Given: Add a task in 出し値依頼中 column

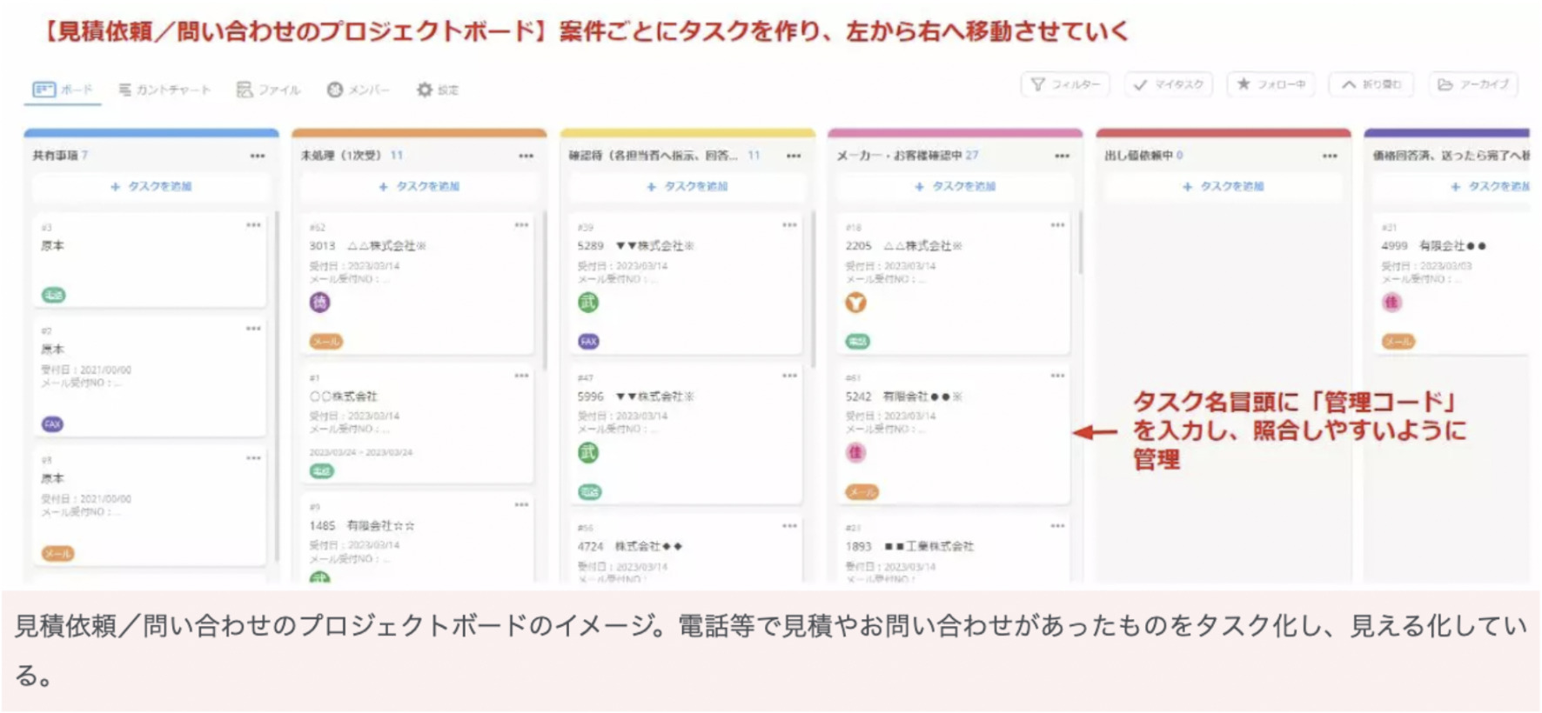Looking at the screenshot, I should [x=1223, y=186].
